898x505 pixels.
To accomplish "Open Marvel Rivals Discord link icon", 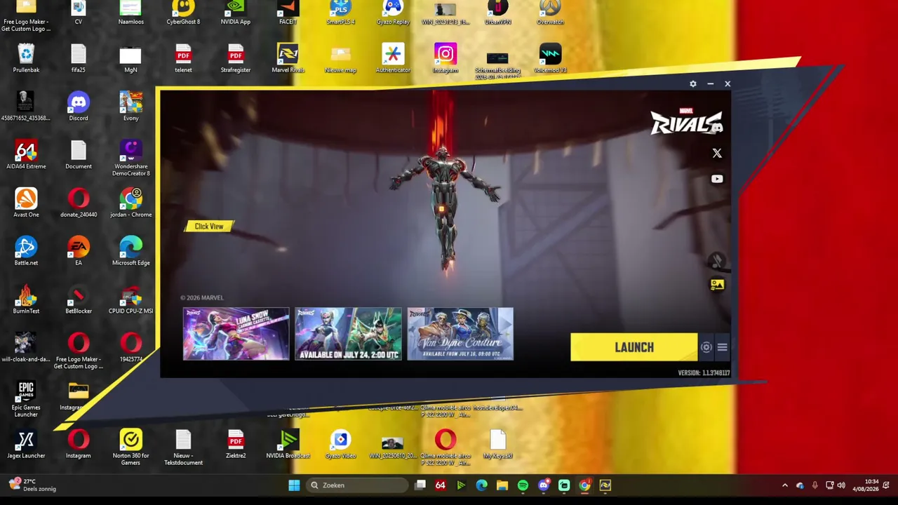I will click(x=716, y=128).
